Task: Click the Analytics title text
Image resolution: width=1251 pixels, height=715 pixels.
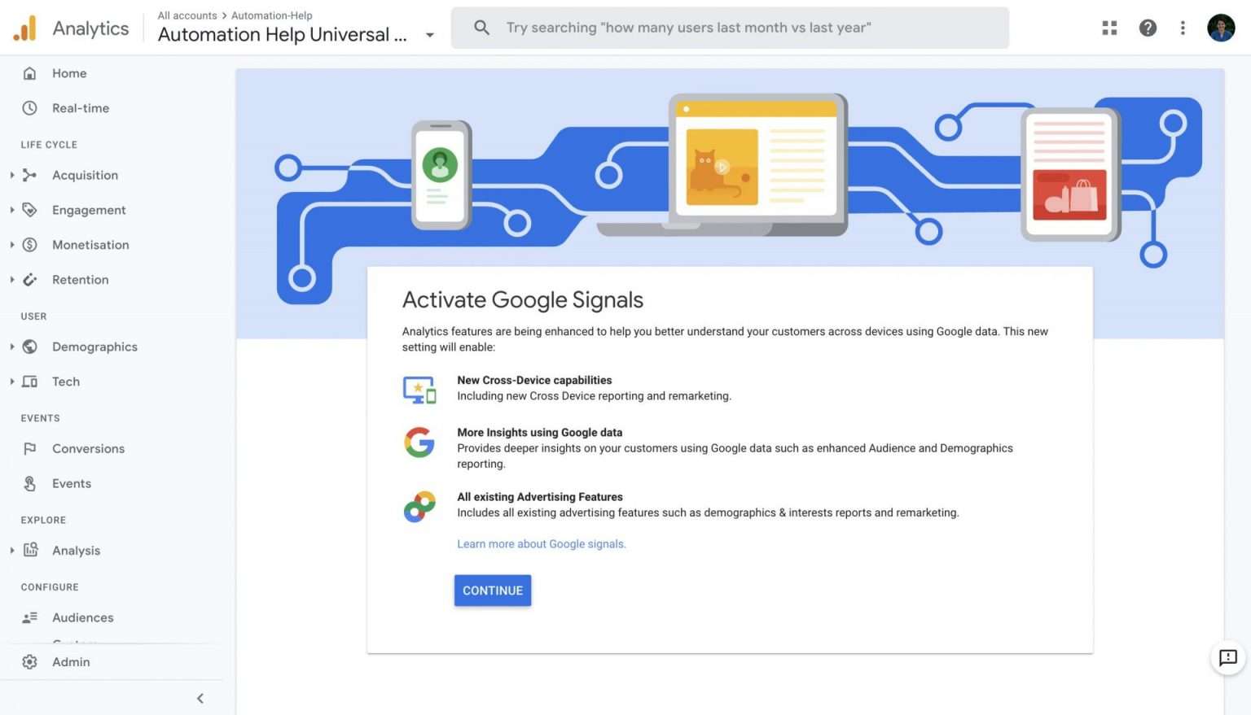Action: [x=90, y=28]
